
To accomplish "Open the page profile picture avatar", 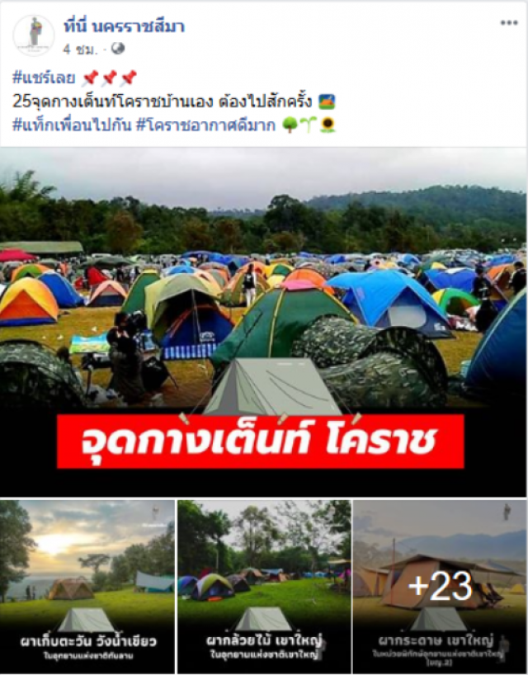I will [34, 35].
